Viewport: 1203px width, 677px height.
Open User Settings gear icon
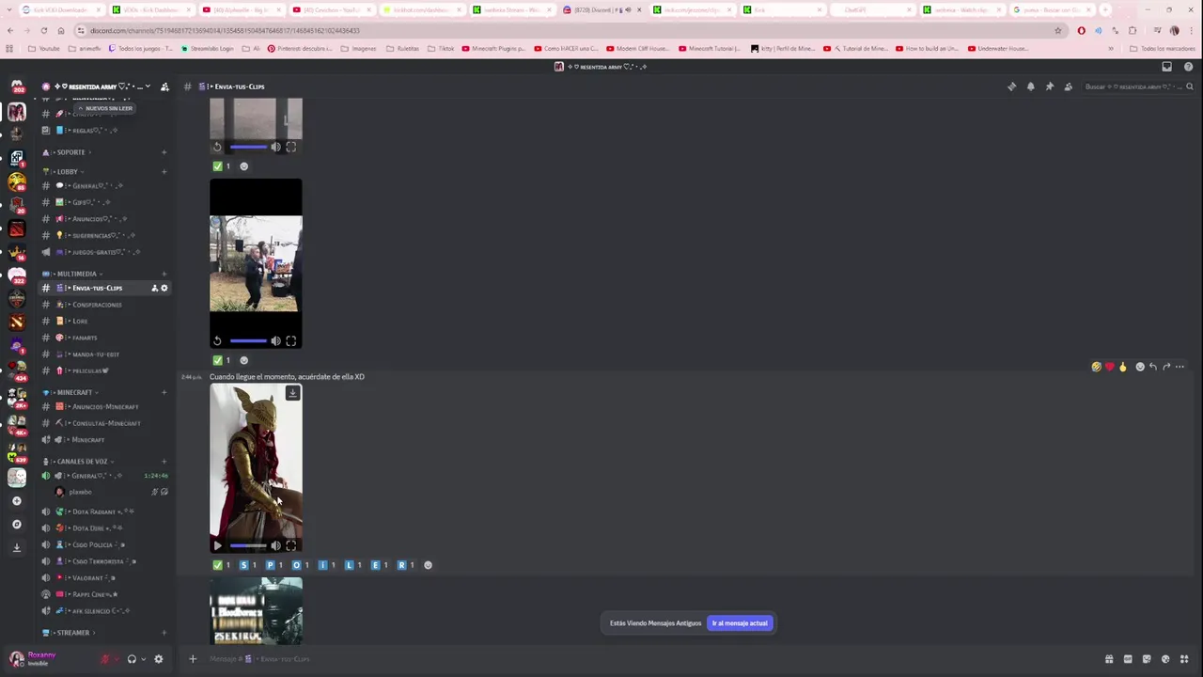158,659
